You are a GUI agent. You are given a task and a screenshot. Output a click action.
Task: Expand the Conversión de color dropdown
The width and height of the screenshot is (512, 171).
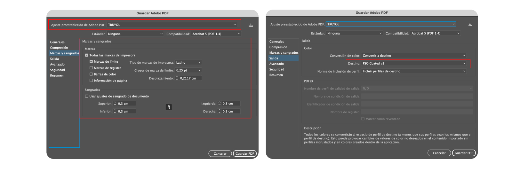coord(414,56)
